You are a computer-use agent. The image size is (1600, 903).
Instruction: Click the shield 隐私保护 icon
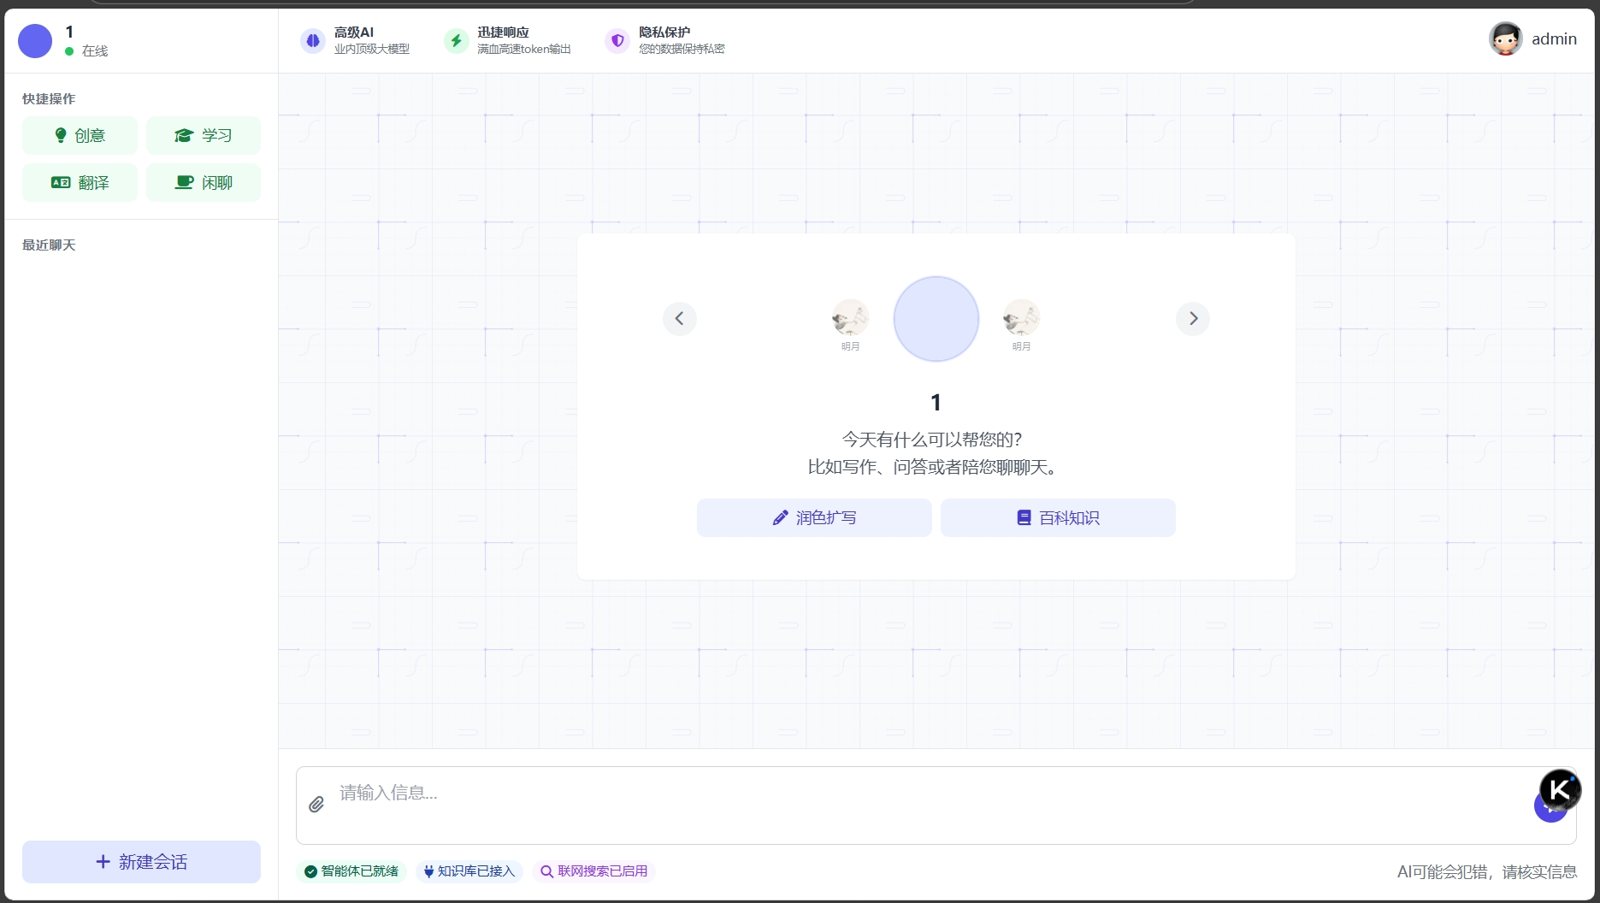617,40
